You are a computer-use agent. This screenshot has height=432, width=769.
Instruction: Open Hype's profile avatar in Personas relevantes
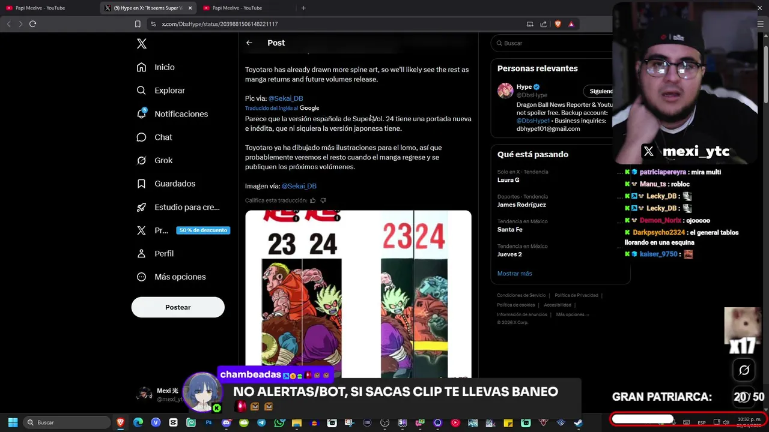pyautogui.click(x=505, y=91)
